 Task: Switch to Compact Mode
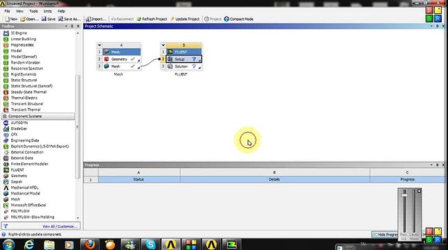[x=239, y=19]
